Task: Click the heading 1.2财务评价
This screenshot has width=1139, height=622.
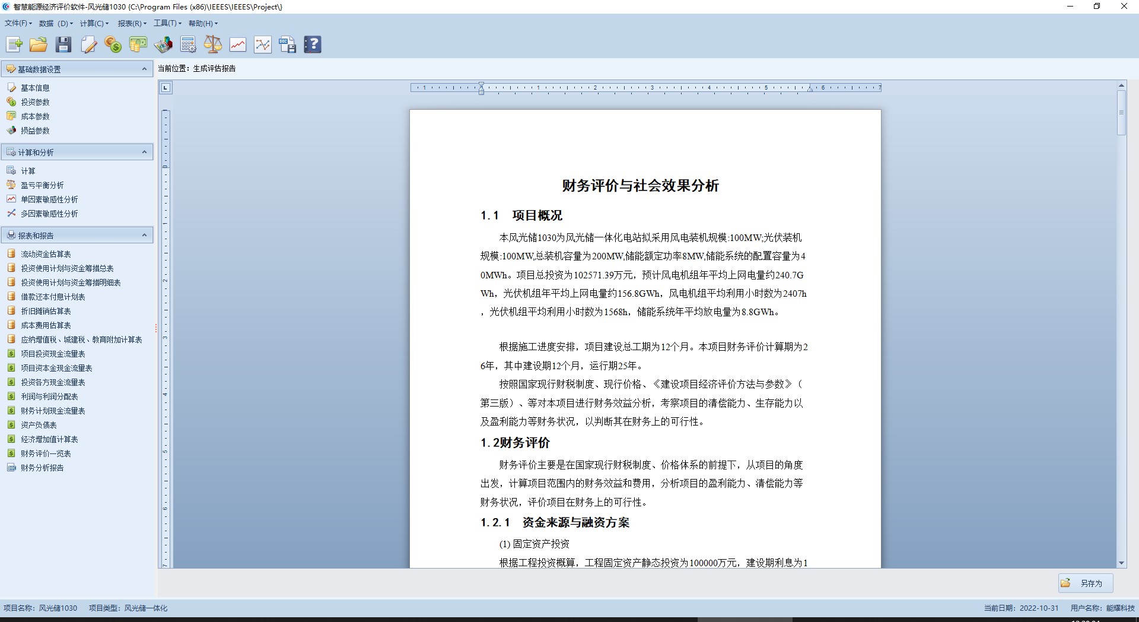Action: point(515,443)
